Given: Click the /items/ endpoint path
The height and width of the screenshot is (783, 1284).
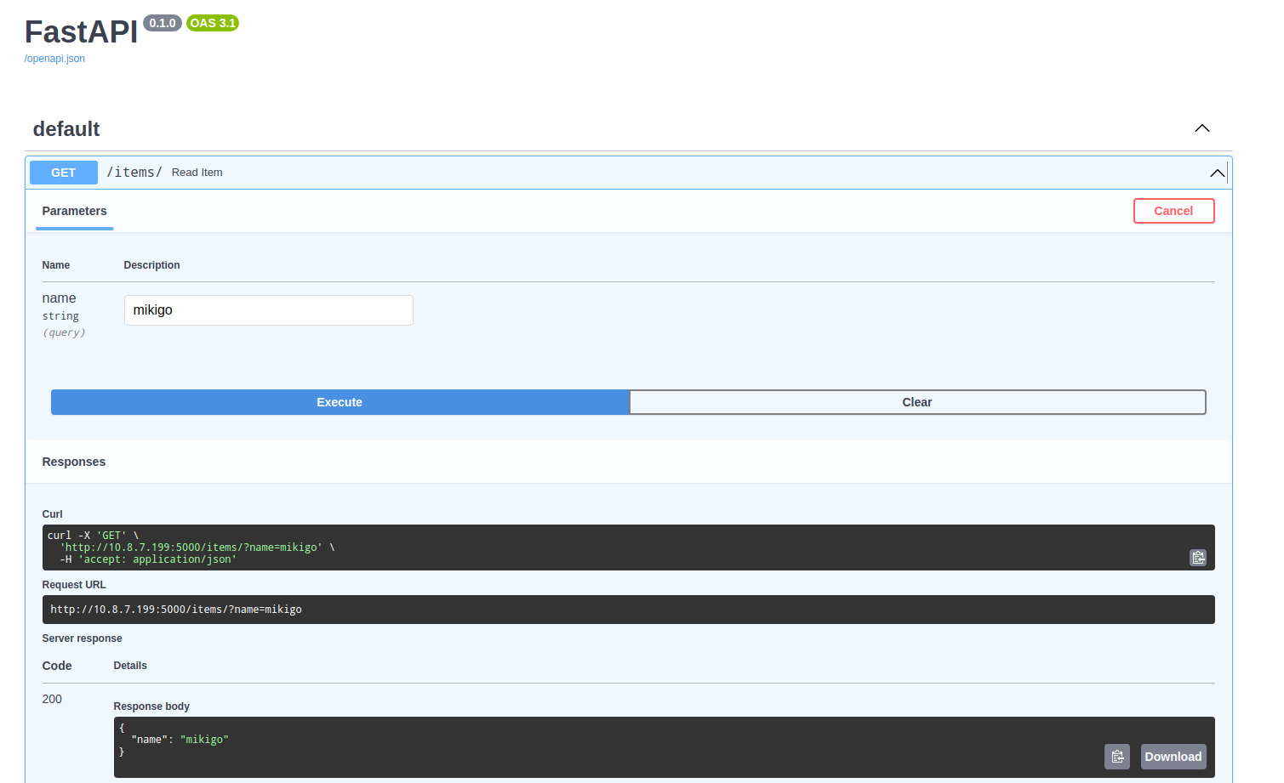Looking at the screenshot, I should click(x=134, y=173).
